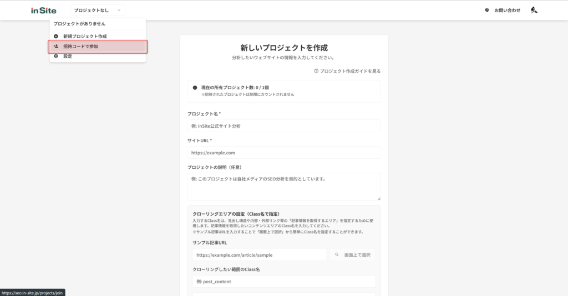Click the プロジェクトの説明 text area

284,186
